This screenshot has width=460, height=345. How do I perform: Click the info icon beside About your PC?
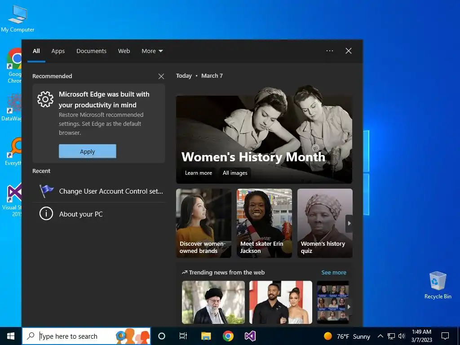click(x=46, y=214)
